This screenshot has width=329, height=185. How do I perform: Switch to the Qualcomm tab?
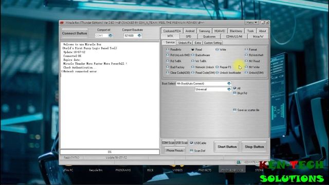click(209, 36)
